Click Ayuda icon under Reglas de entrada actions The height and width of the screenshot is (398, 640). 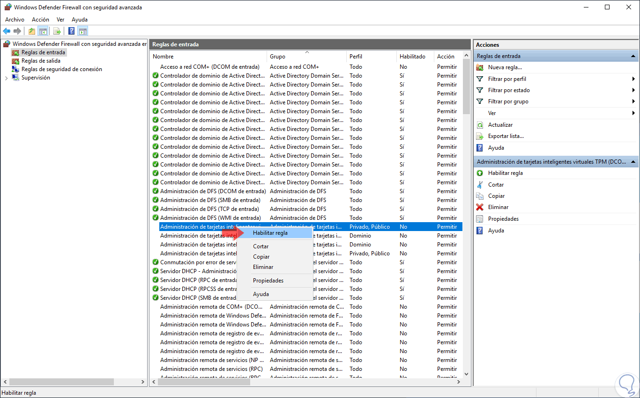click(x=480, y=148)
